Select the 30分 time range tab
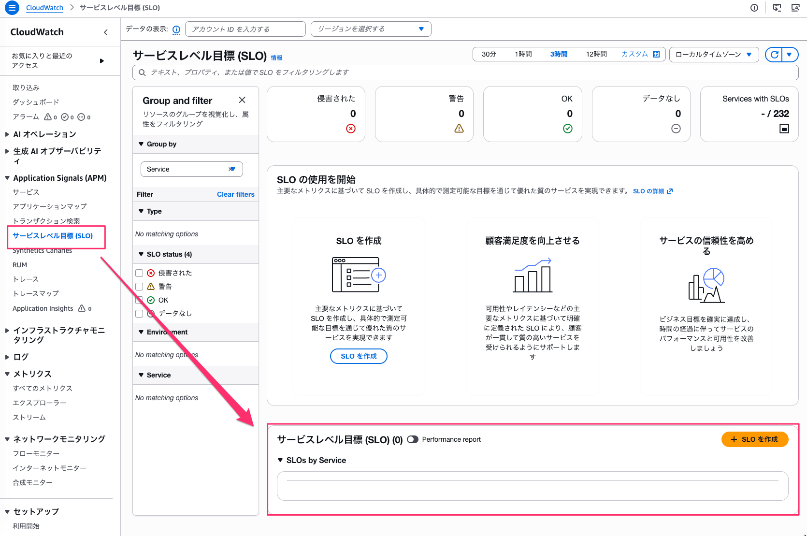The image size is (807, 536). click(489, 54)
